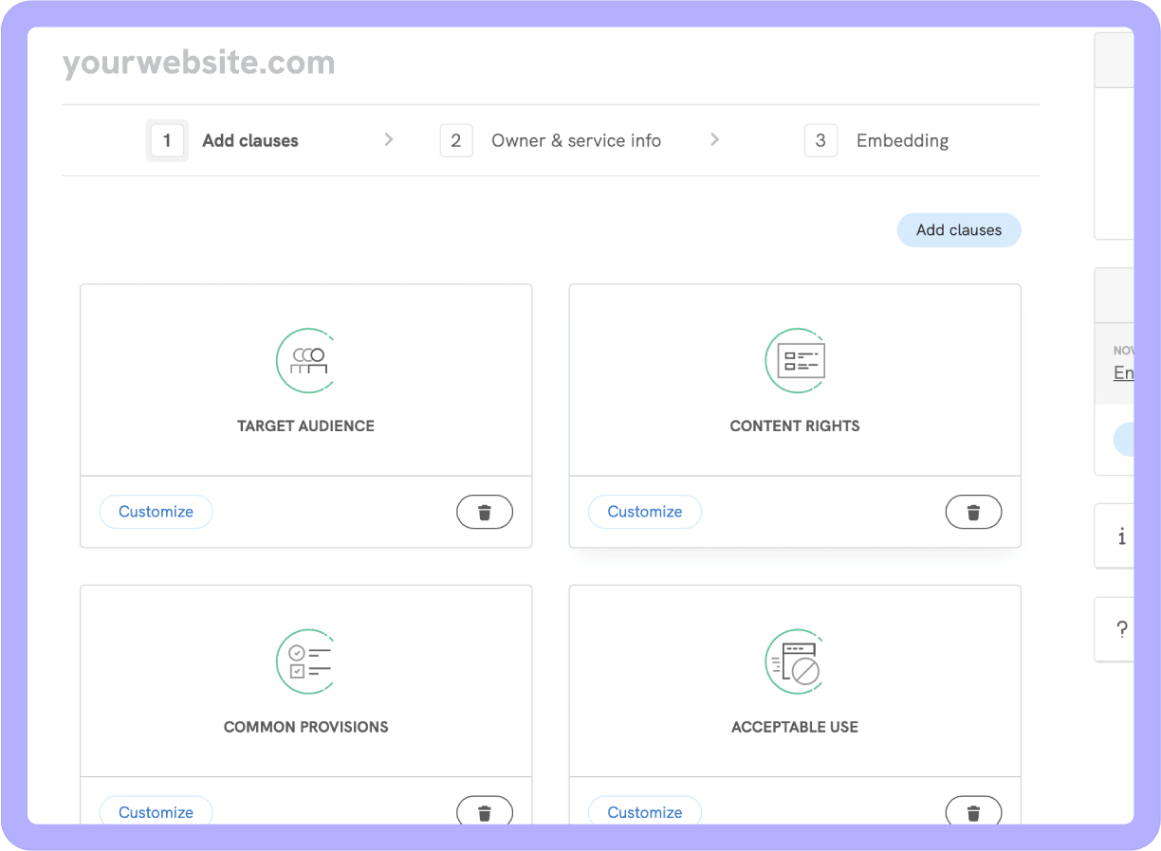Open the info panel icon

click(x=1121, y=536)
